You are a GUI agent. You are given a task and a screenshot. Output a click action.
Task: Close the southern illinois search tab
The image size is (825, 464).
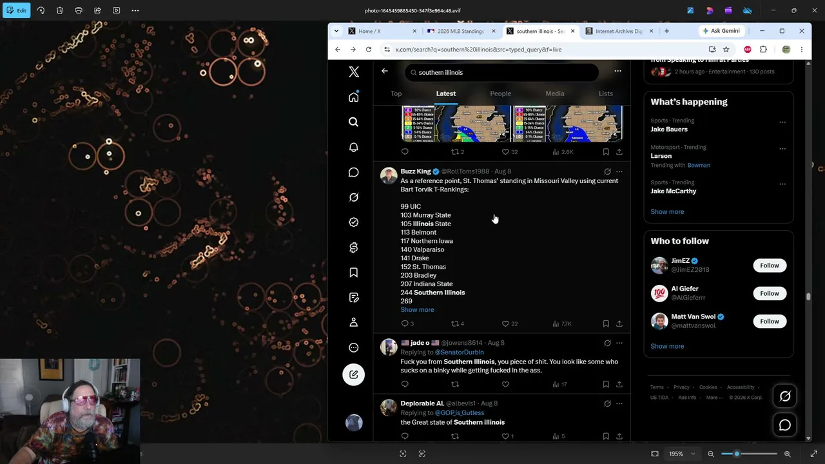pyautogui.click(x=572, y=31)
